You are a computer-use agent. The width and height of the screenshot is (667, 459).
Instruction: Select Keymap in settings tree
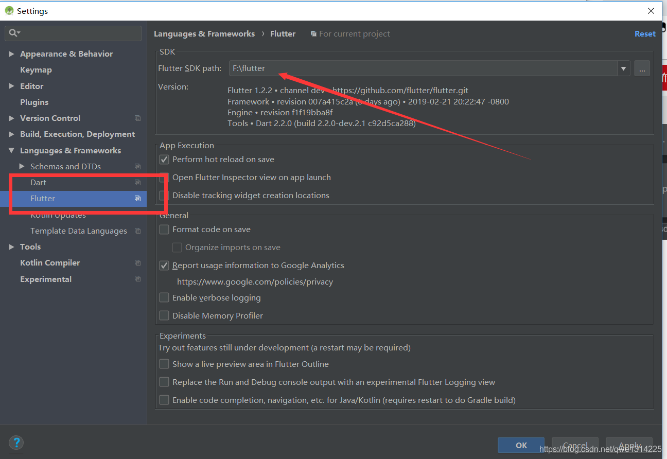click(x=36, y=70)
